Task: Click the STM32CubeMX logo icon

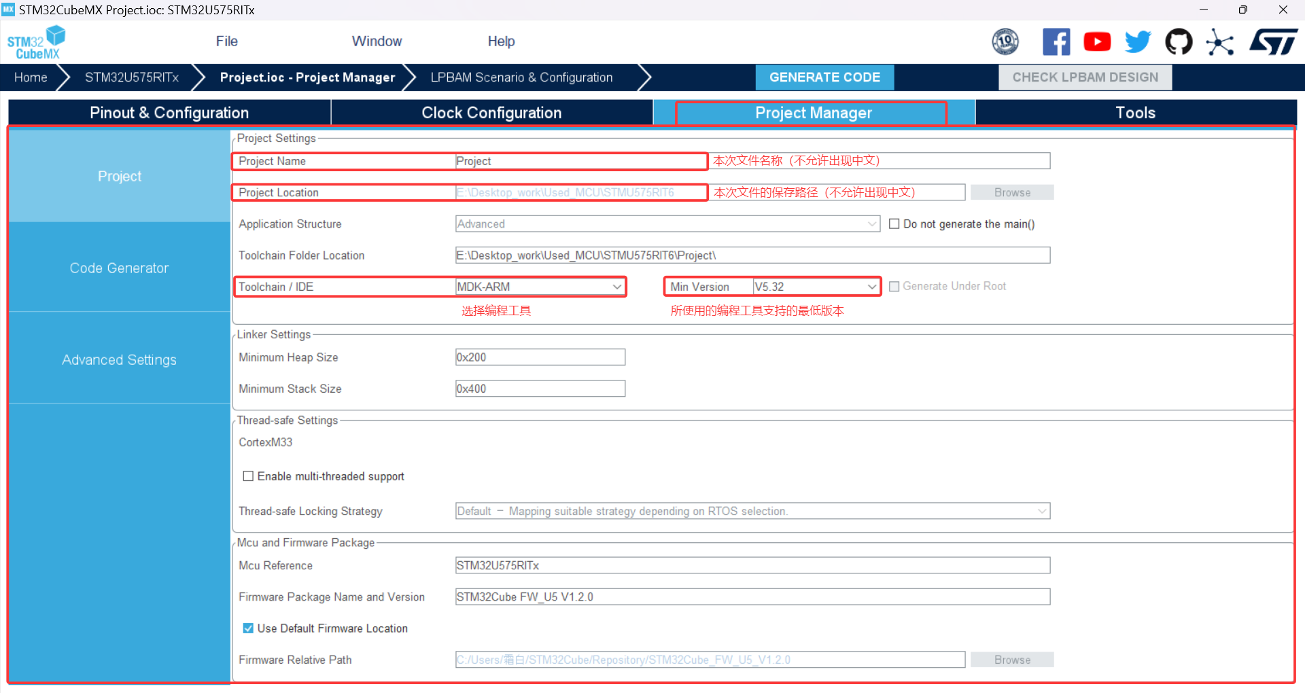Action: pos(36,42)
